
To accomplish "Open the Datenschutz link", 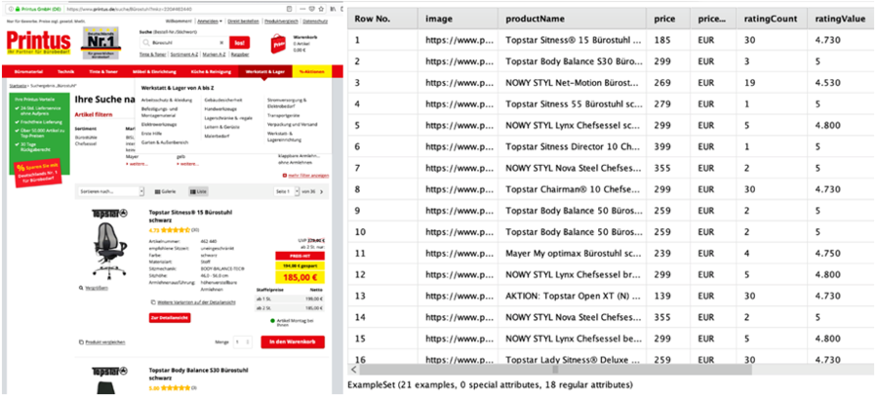I will pyautogui.click(x=315, y=20).
